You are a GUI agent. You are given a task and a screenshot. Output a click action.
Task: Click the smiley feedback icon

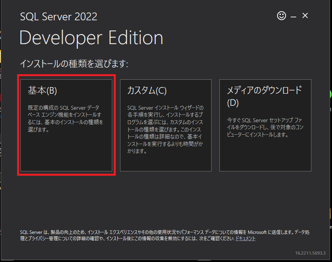coord(281,16)
